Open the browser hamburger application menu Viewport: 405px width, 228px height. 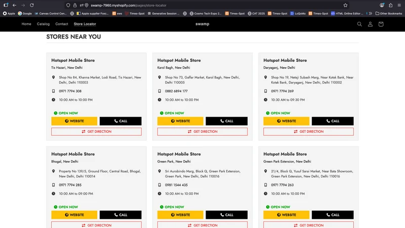tap(399, 5)
